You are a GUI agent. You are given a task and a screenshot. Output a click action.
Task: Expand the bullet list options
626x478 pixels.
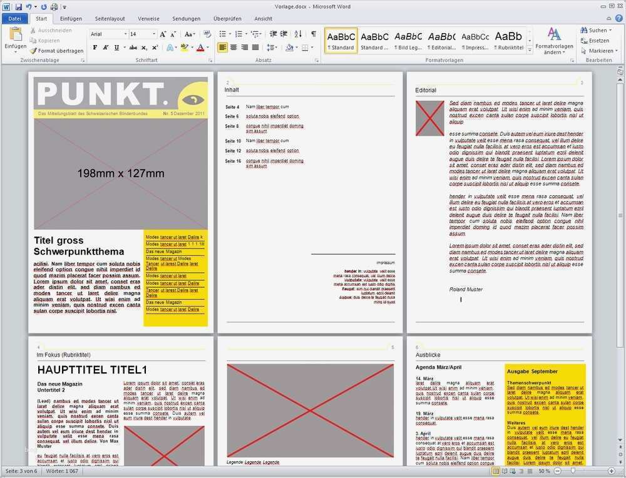click(x=230, y=34)
